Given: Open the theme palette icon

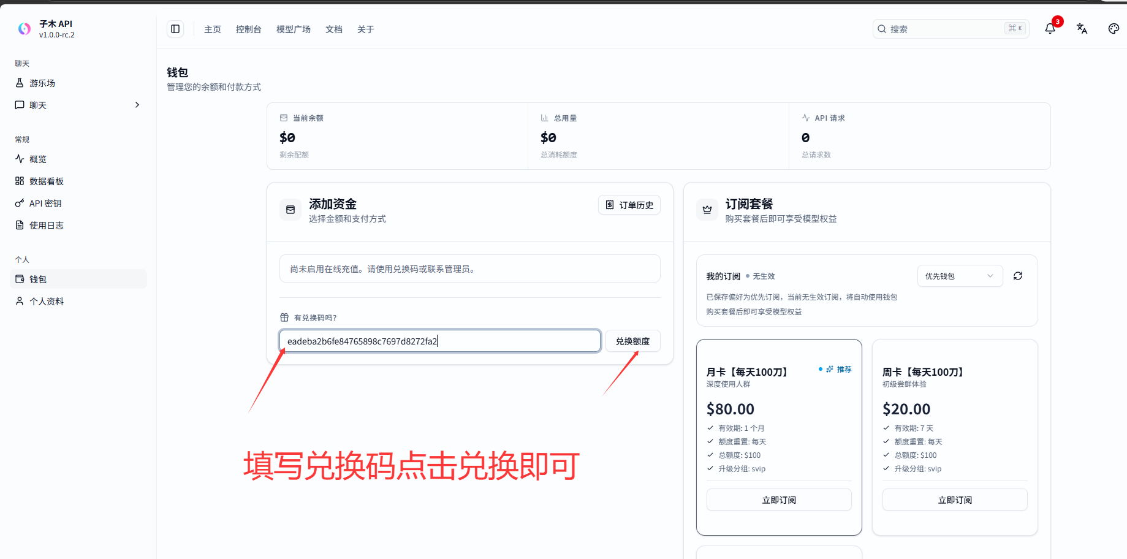Looking at the screenshot, I should (x=1114, y=29).
